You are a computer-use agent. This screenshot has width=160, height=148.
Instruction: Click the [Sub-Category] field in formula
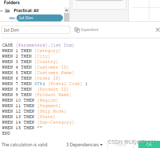(56, 122)
